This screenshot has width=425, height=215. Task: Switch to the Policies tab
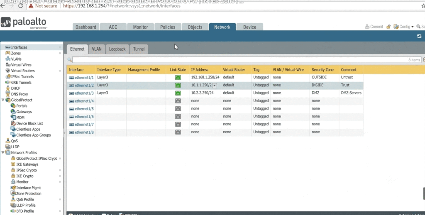coord(168,27)
